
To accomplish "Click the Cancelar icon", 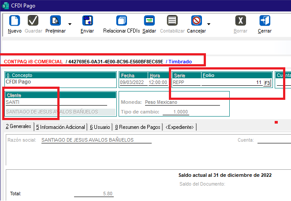I will pyautogui.click(x=196, y=21).
